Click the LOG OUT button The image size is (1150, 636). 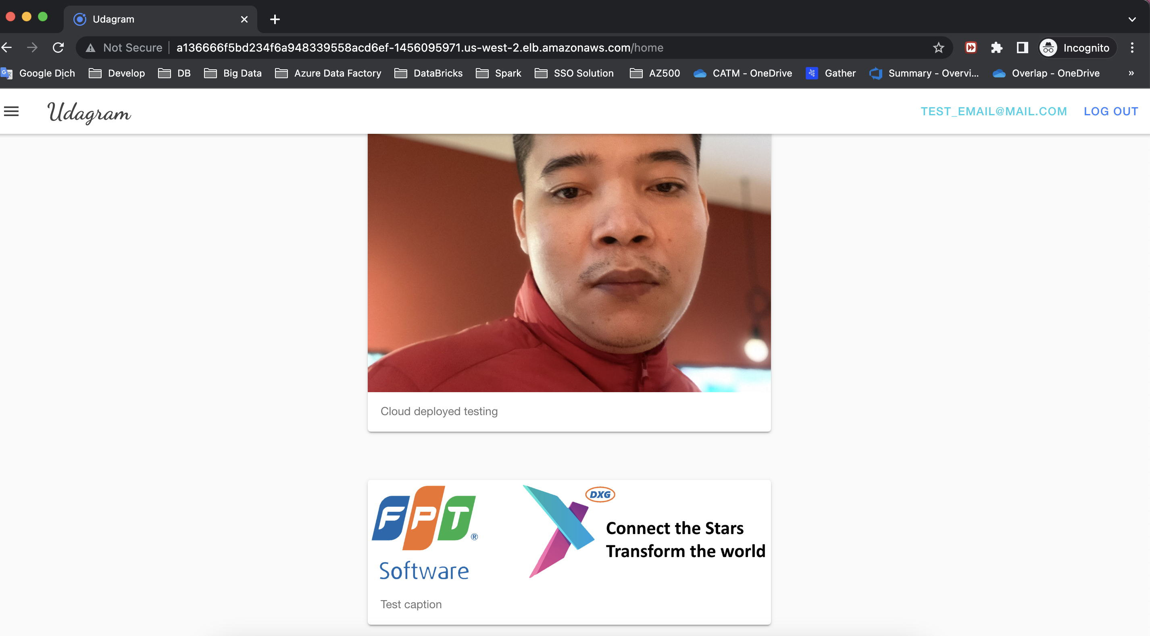[x=1111, y=111]
